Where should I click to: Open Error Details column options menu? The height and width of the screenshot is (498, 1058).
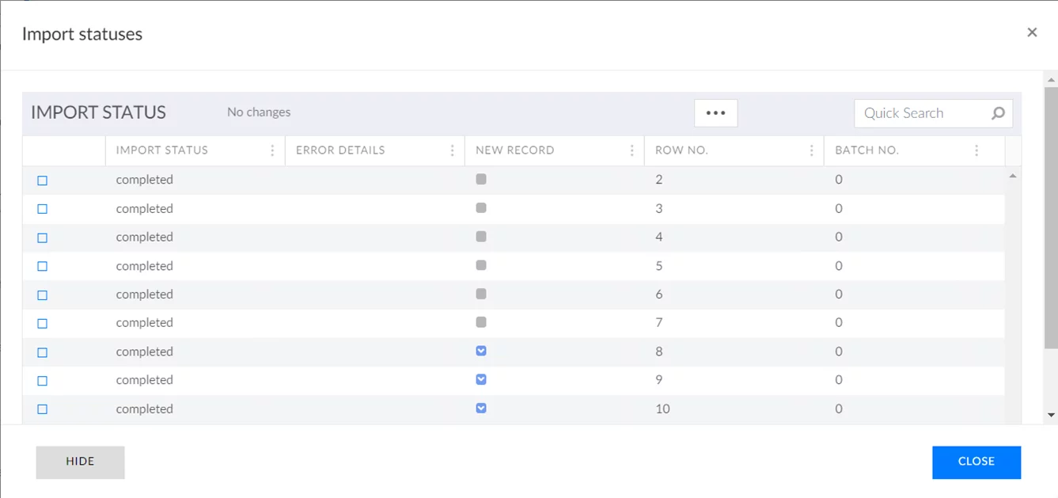click(x=452, y=150)
